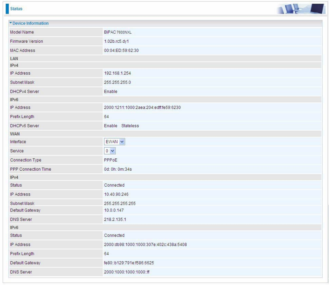Select WAN IPv4 address 10.40.90.246

[116, 194]
